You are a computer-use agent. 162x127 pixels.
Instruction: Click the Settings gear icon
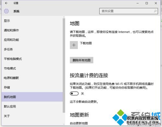click(6, 11)
